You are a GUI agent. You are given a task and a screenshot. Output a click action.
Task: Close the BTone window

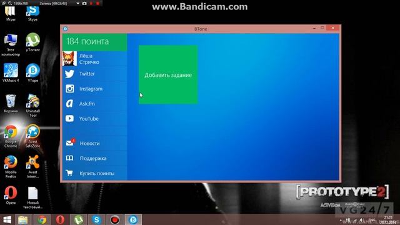click(333, 27)
